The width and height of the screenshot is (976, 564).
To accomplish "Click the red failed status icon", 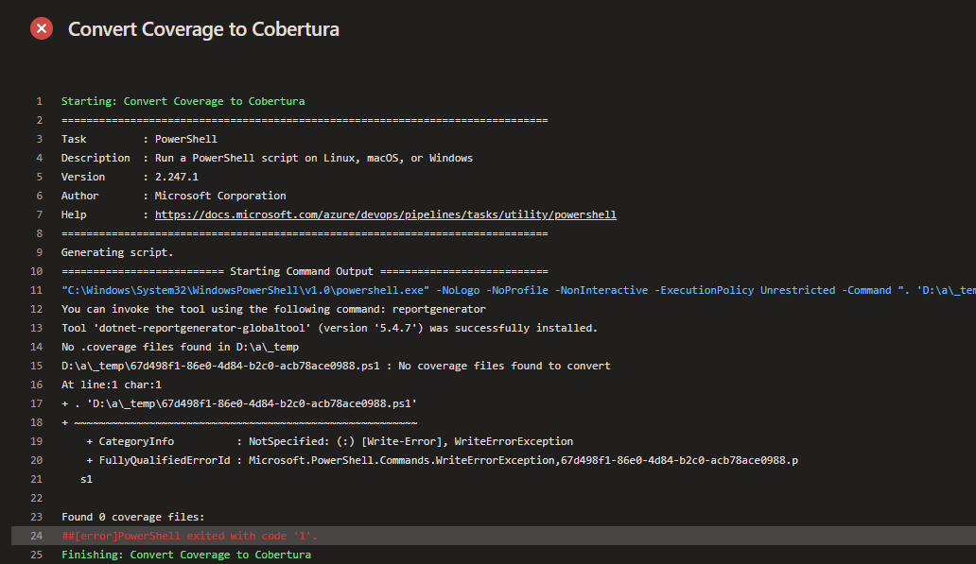I will [x=42, y=28].
